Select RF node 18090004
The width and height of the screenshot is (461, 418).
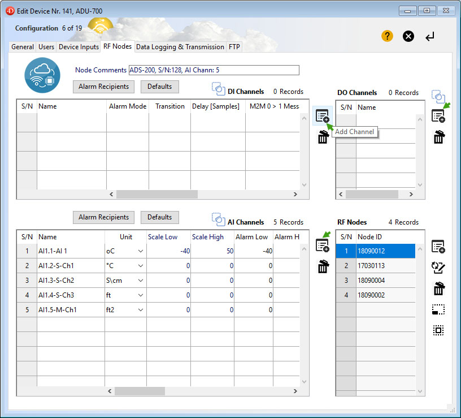point(376,281)
